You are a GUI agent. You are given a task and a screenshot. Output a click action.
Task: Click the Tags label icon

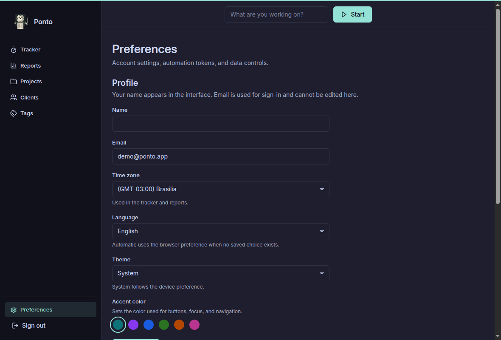[14, 113]
